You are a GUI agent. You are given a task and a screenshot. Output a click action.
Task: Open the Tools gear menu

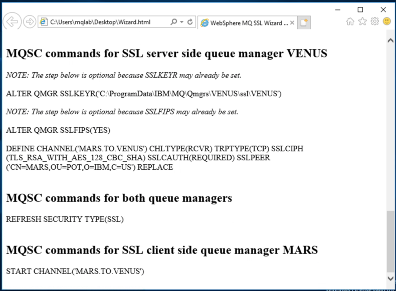click(374, 22)
